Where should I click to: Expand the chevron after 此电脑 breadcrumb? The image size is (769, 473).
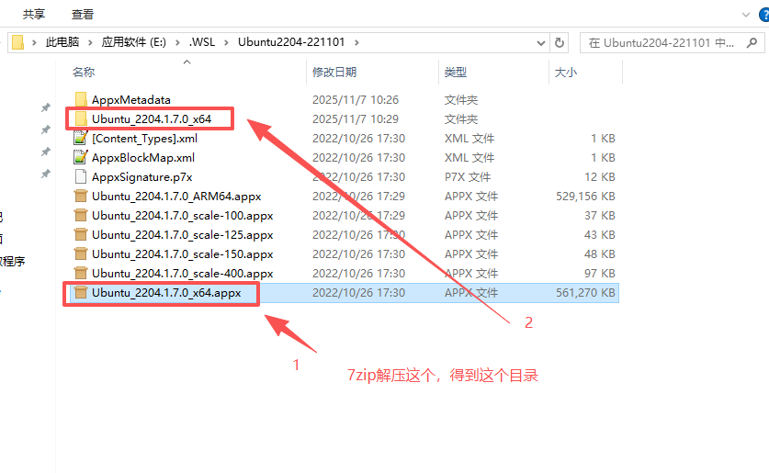(90, 42)
